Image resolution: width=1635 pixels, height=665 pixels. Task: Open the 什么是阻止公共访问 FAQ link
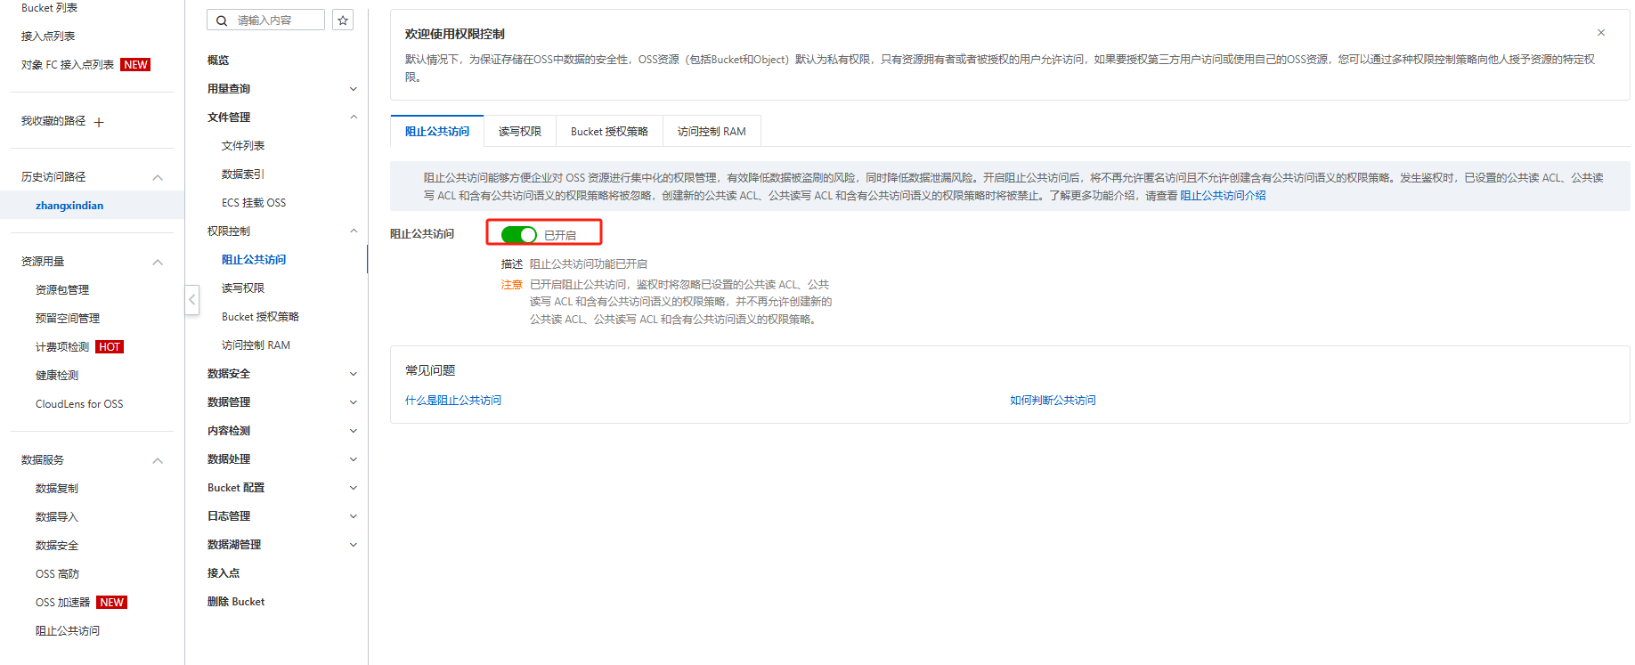tap(453, 401)
